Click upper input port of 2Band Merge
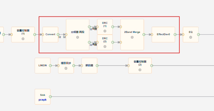Viewport: 214px width, 111px height. point(121,27)
